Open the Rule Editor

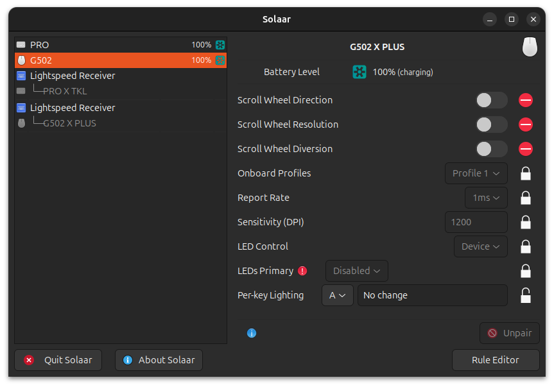tap(496, 360)
